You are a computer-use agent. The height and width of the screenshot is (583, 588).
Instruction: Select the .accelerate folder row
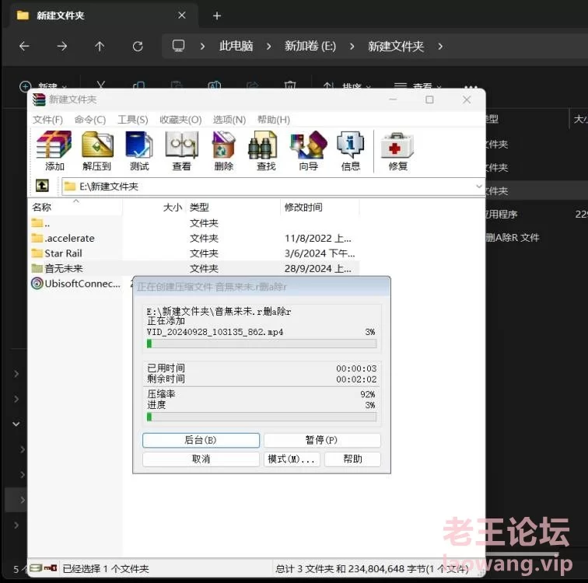point(194,239)
